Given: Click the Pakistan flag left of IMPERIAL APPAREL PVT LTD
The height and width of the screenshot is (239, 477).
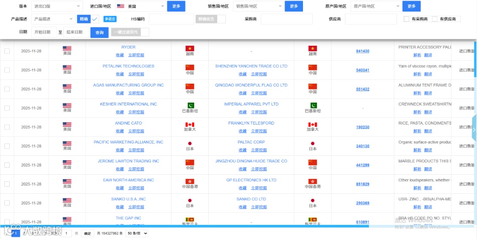Looking at the screenshot, I should [x=190, y=106].
